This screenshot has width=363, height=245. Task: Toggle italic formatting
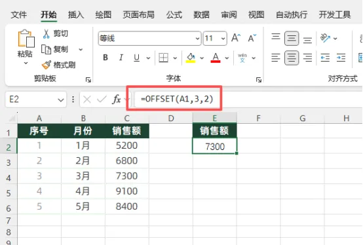click(121, 58)
